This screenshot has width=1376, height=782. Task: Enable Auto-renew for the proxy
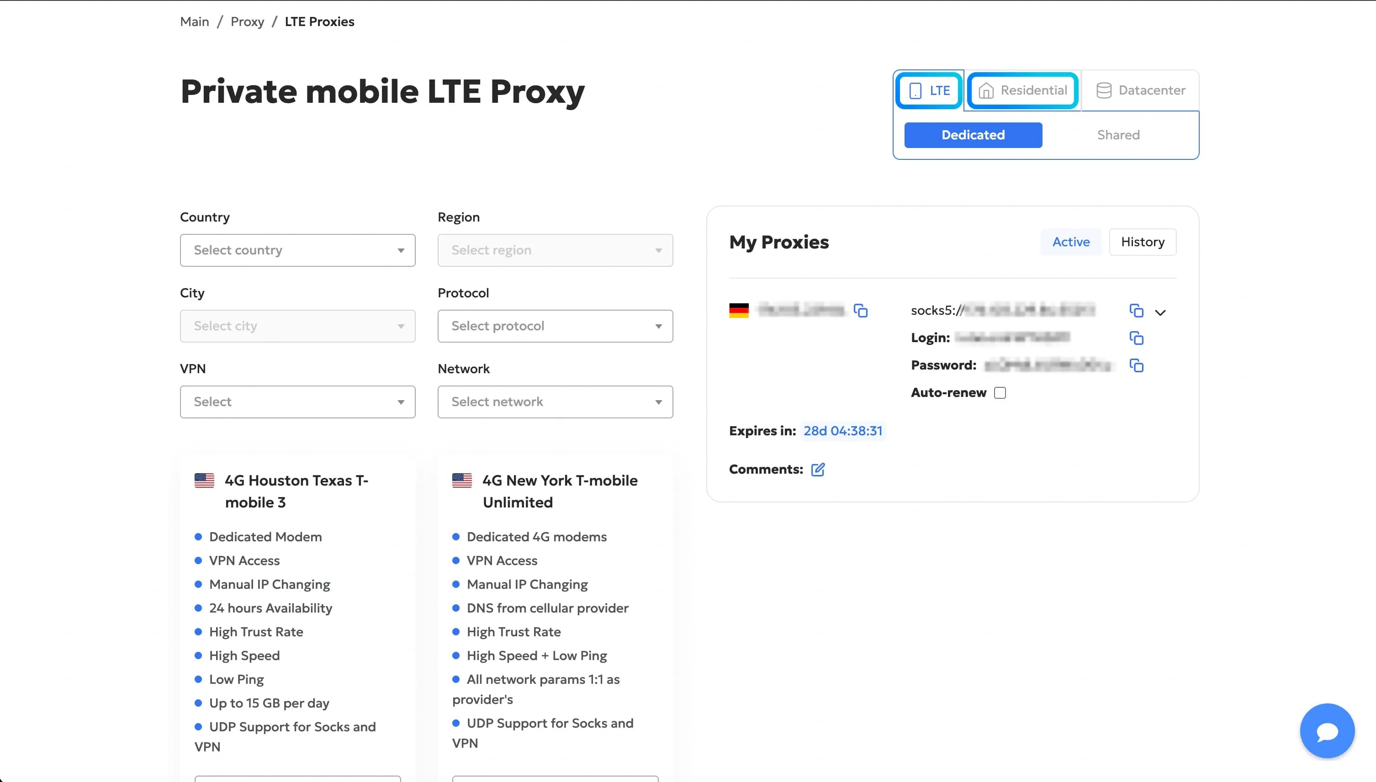coord(1000,393)
